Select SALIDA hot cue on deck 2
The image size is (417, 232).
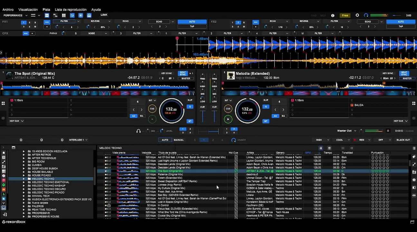378,105
